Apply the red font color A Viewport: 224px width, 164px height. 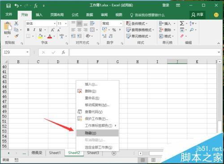(x=50, y=36)
